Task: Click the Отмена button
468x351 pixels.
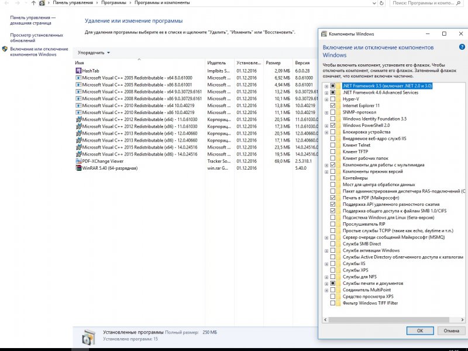Action: pyautogui.click(x=451, y=331)
